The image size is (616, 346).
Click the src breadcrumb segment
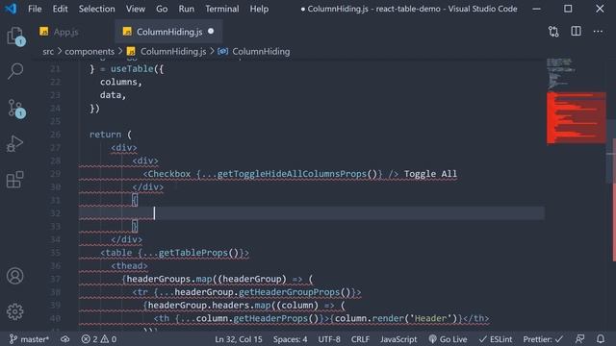(x=48, y=51)
